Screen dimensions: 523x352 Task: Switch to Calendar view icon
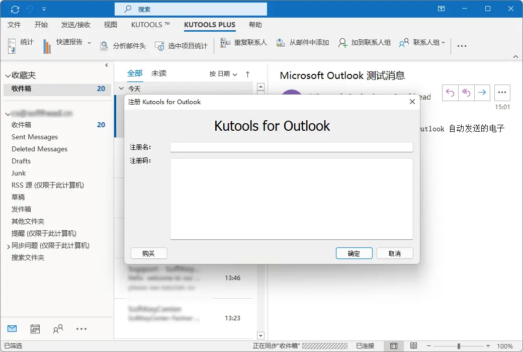[x=35, y=329]
